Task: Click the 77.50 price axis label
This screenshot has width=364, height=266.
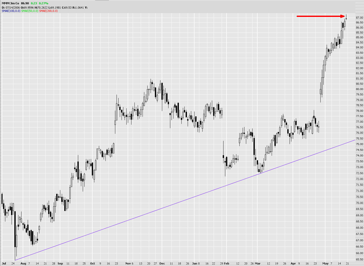Action: tap(359, 116)
